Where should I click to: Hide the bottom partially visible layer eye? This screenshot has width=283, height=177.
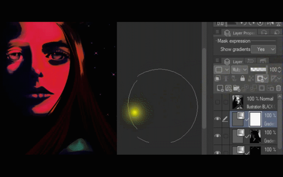[x=217, y=153]
